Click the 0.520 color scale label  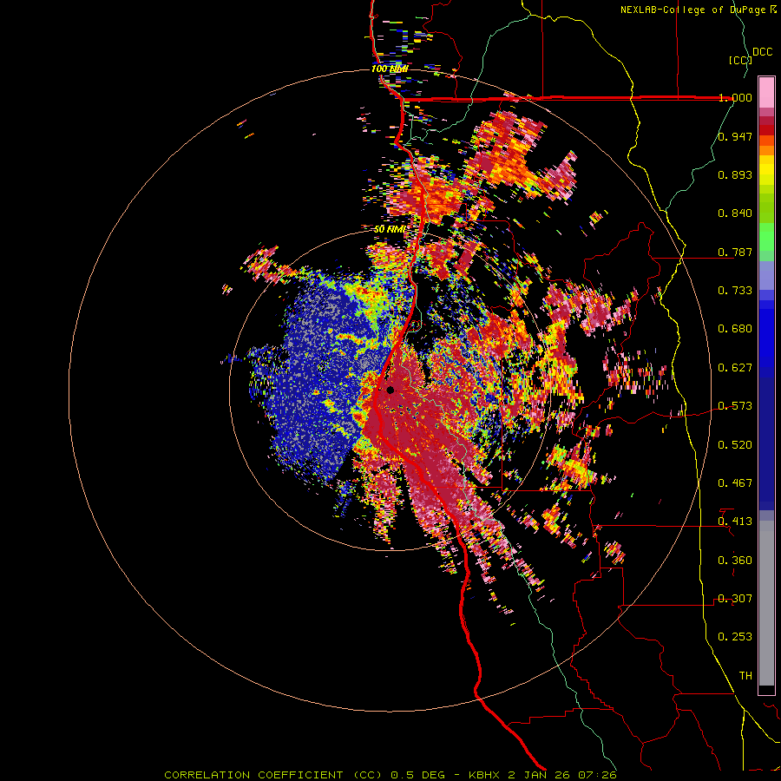pos(735,445)
